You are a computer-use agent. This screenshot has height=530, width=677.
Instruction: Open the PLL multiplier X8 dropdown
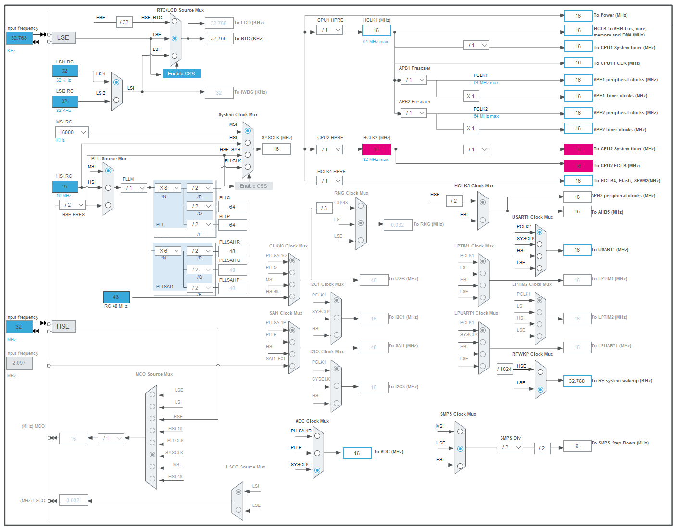coord(167,187)
